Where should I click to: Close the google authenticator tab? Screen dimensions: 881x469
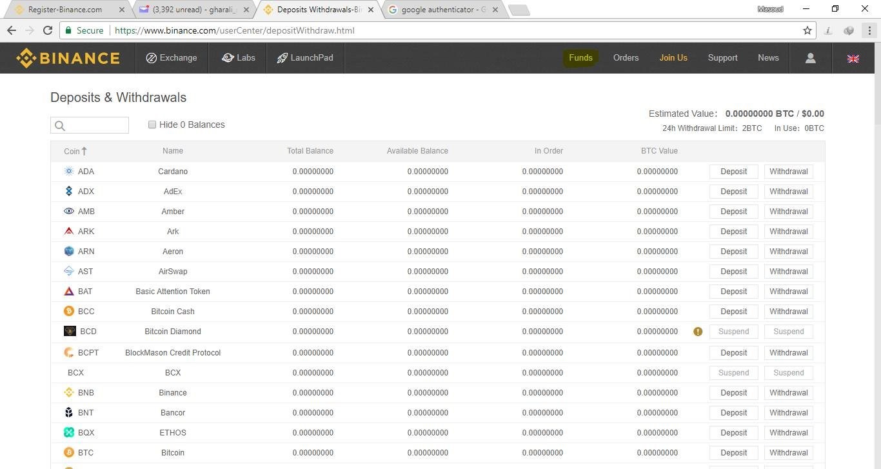coord(496,10)
